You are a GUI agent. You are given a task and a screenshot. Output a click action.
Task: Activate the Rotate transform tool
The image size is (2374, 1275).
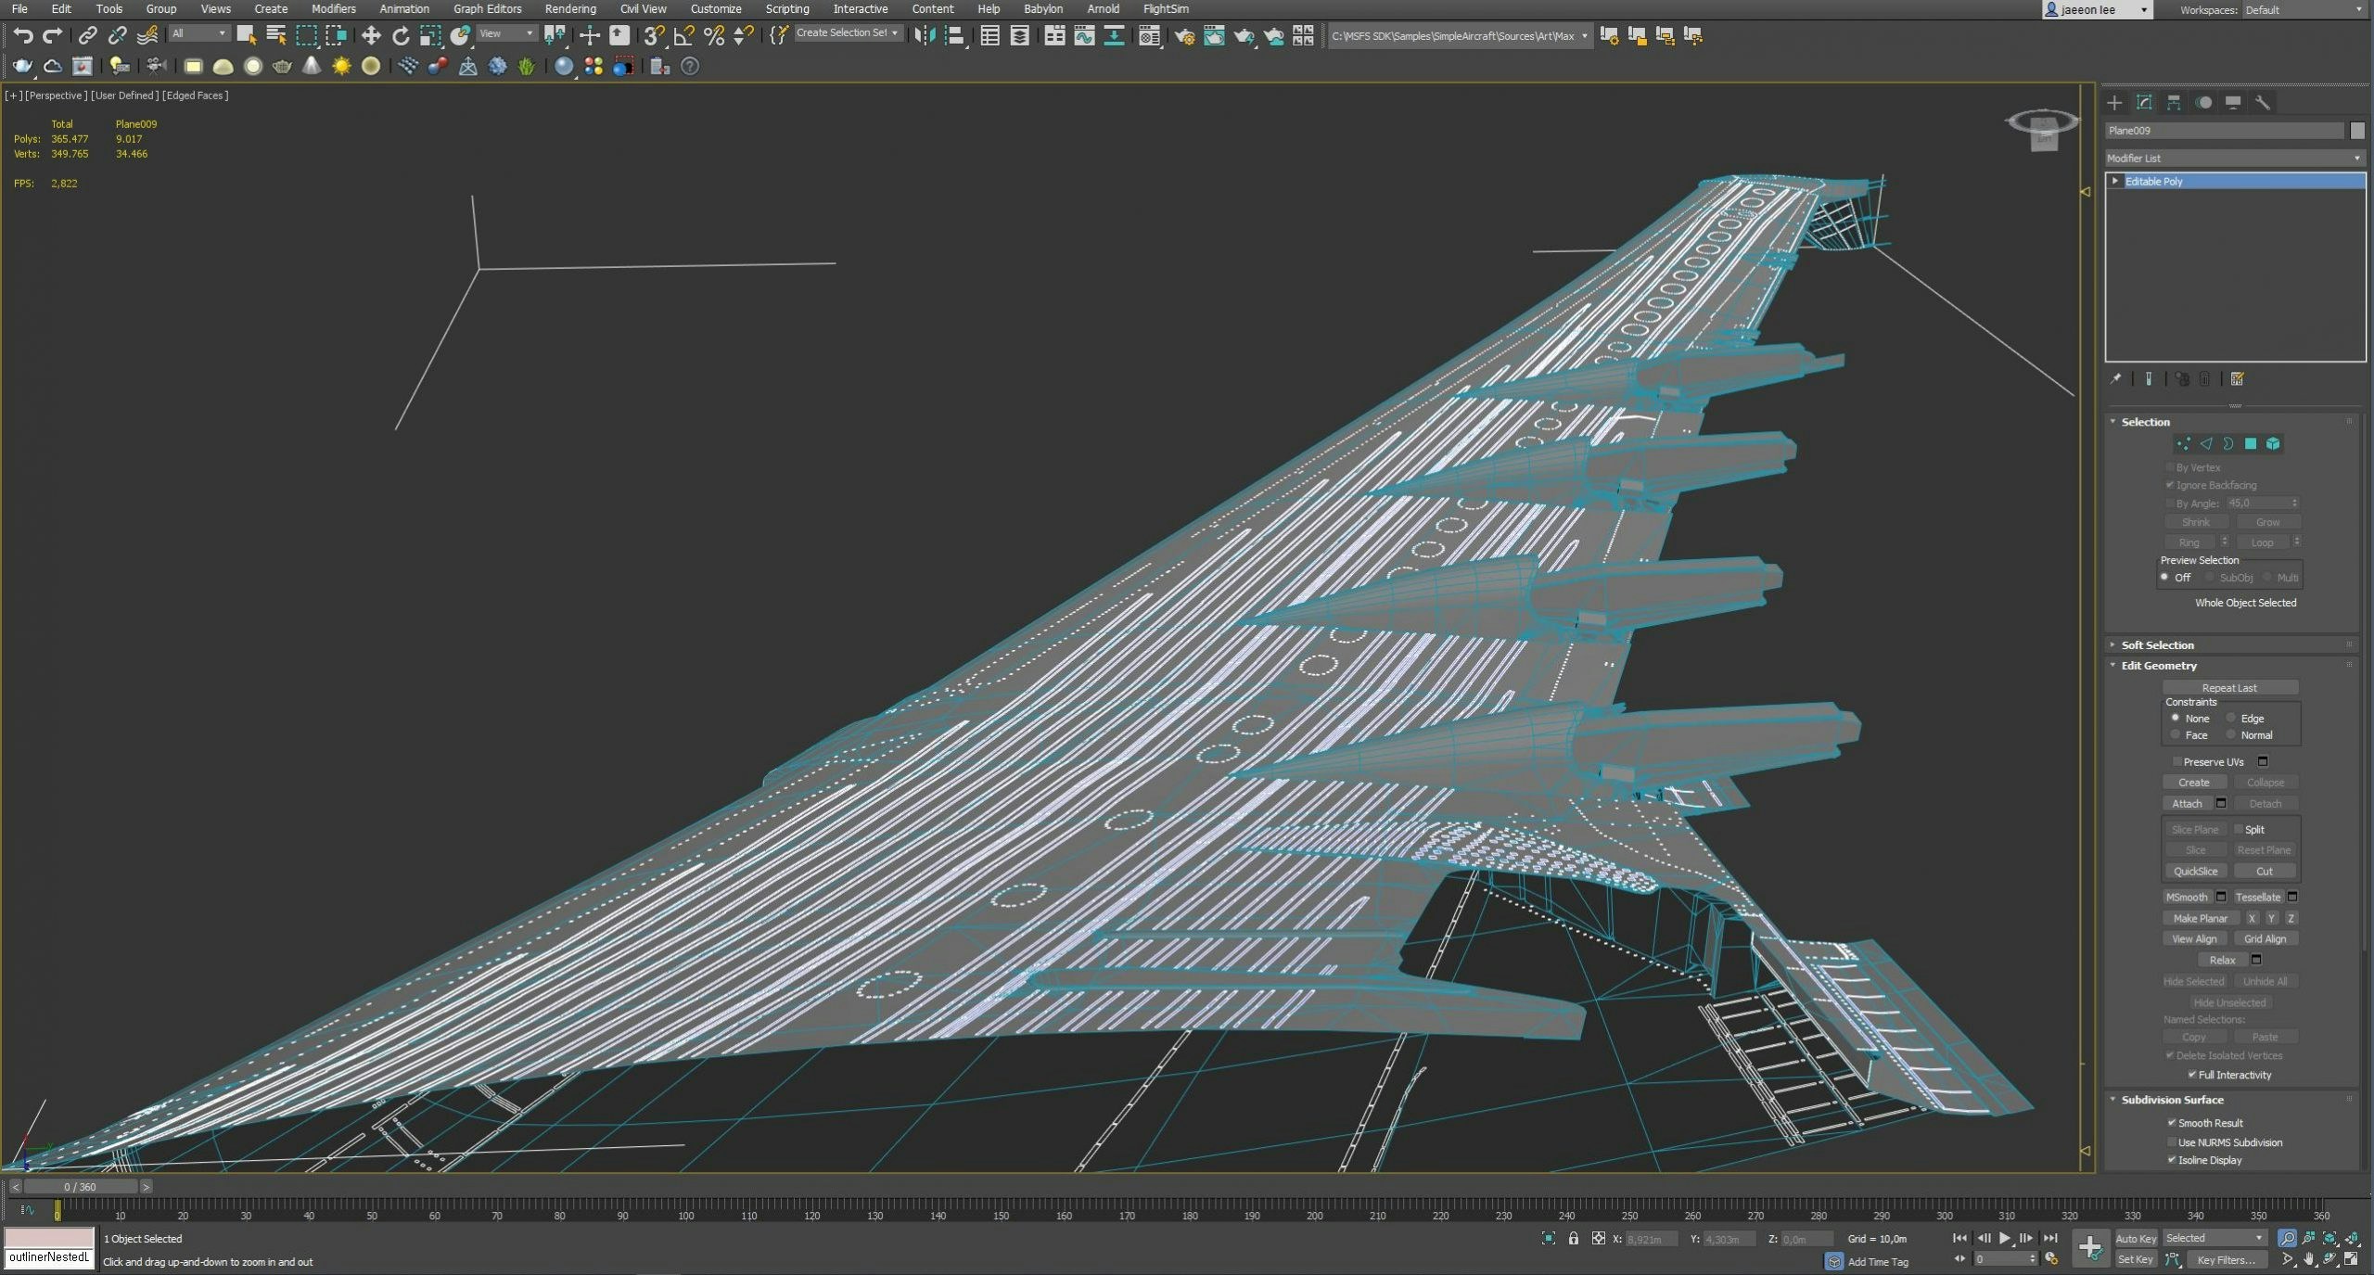click(x=401, y=36)
